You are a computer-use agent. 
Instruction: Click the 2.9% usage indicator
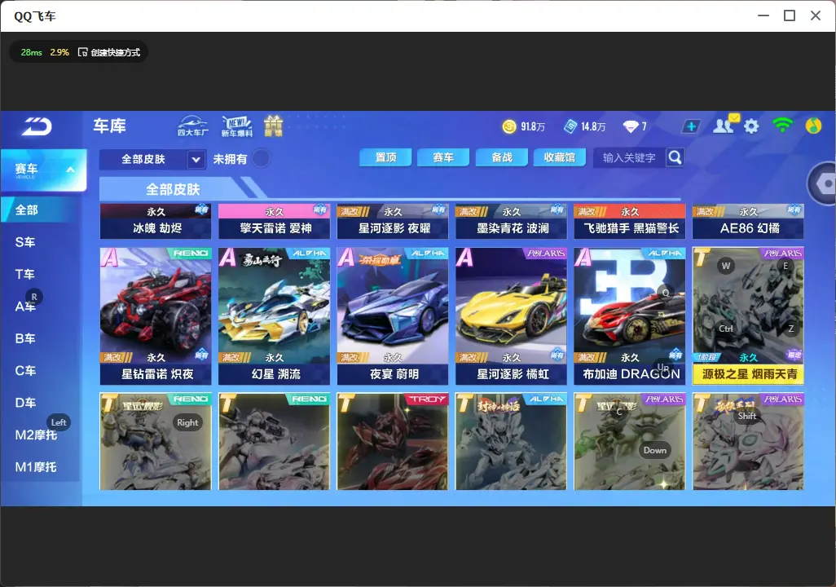click(x=59, y=52)
